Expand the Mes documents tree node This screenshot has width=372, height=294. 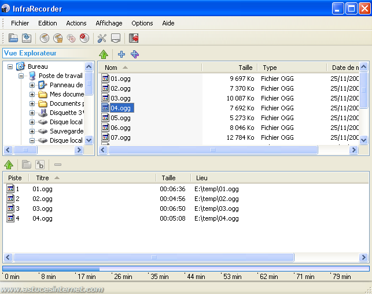[x=32, y=94]
